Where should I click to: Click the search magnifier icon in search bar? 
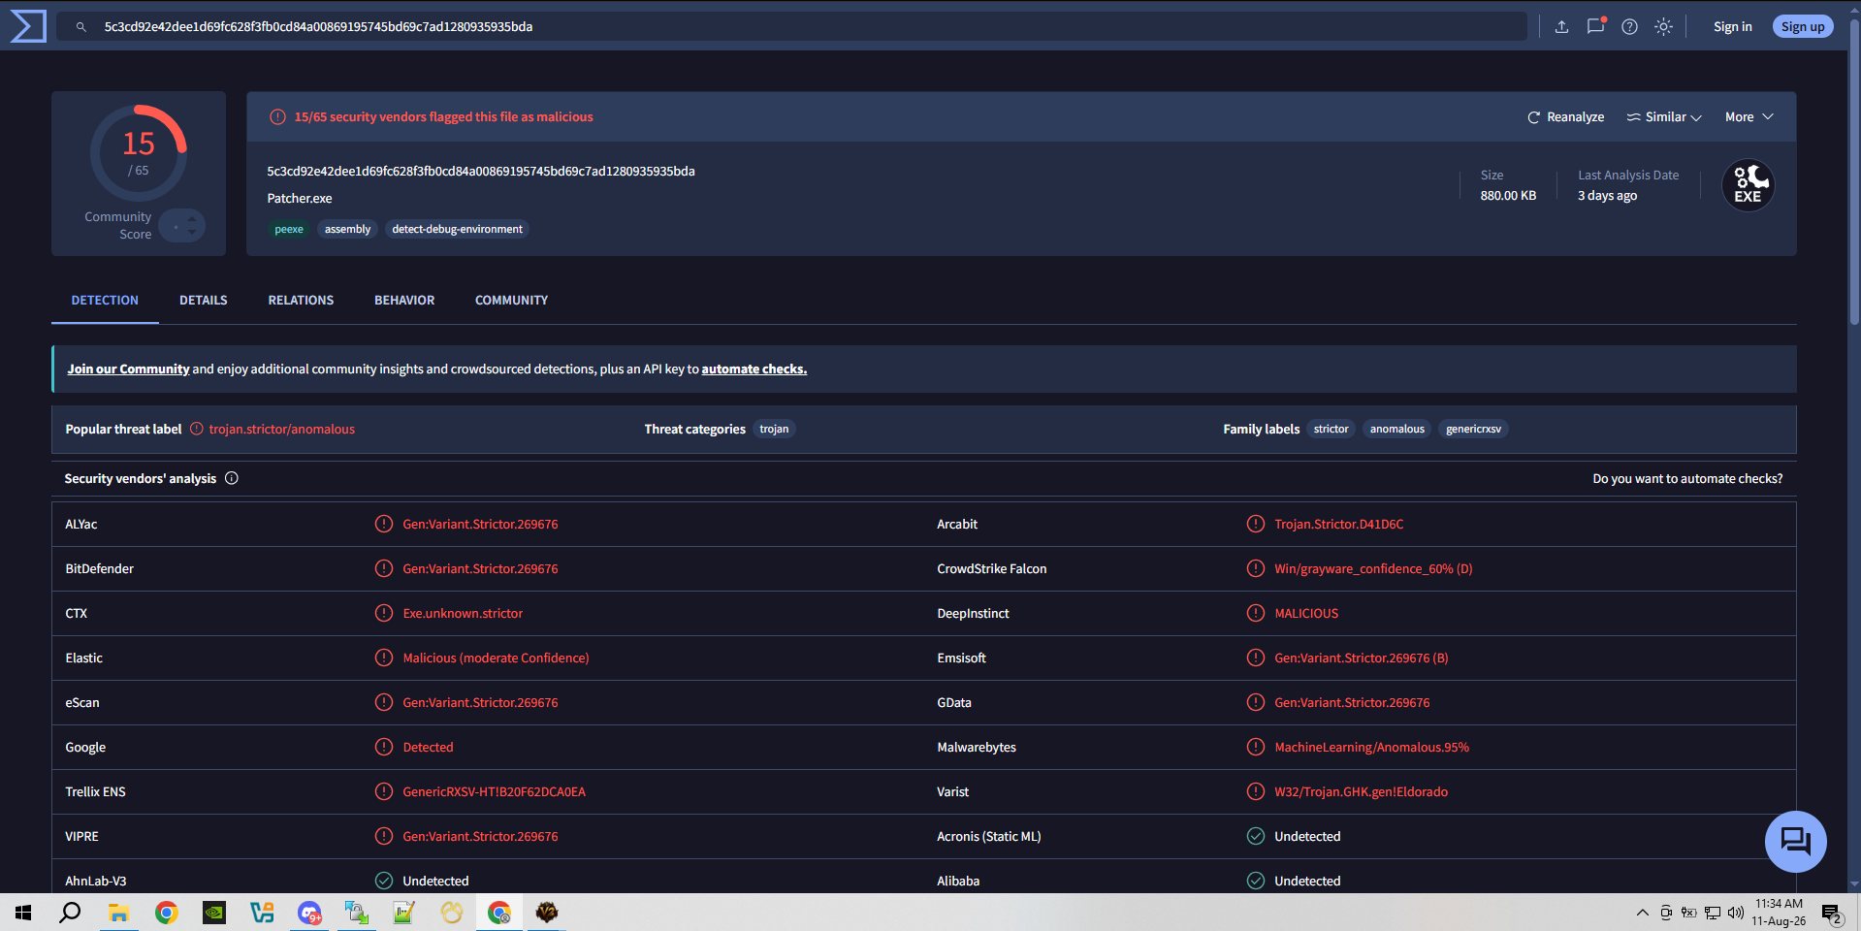[81, 27]
